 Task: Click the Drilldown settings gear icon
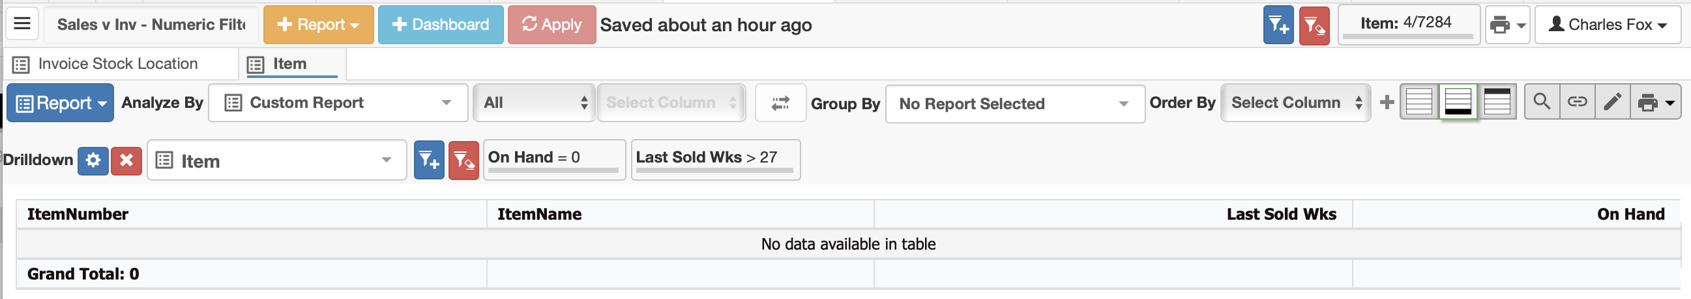tap(93, 161)
